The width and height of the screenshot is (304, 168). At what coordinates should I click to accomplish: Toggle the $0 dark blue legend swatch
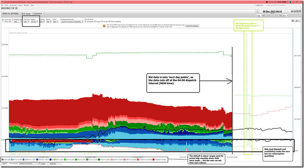(50, 159)
